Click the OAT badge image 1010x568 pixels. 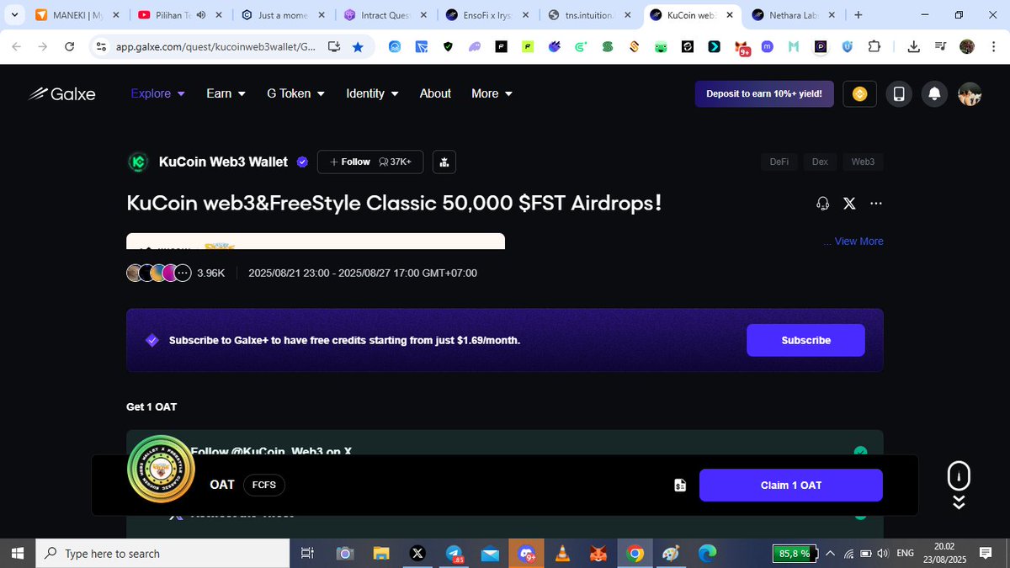click(161, 470)
